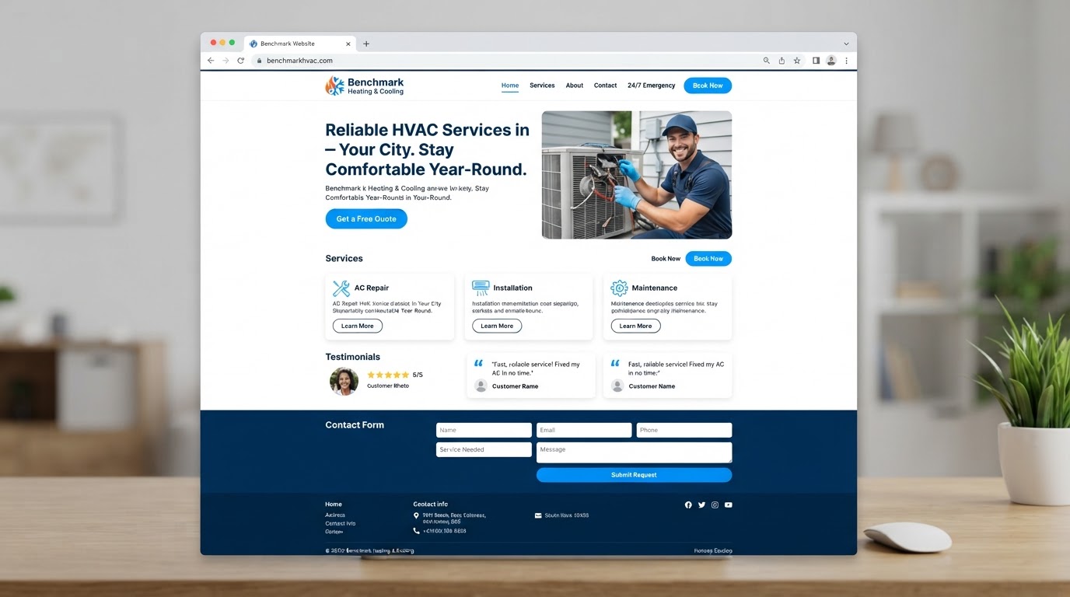Click the footer location pin icon
1070x597 pixels.
[x=417, y=515]
